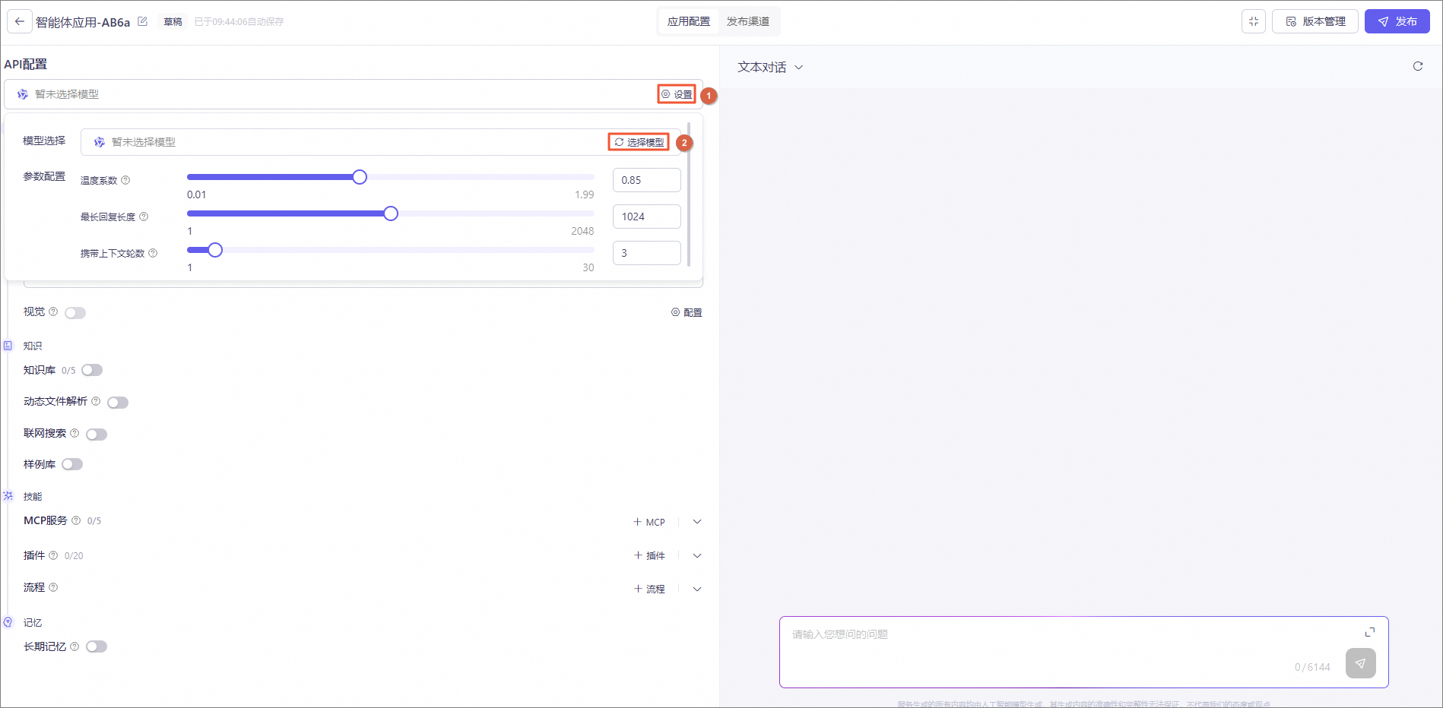Send the message with paper plane button

click(x=1360, y=663)
